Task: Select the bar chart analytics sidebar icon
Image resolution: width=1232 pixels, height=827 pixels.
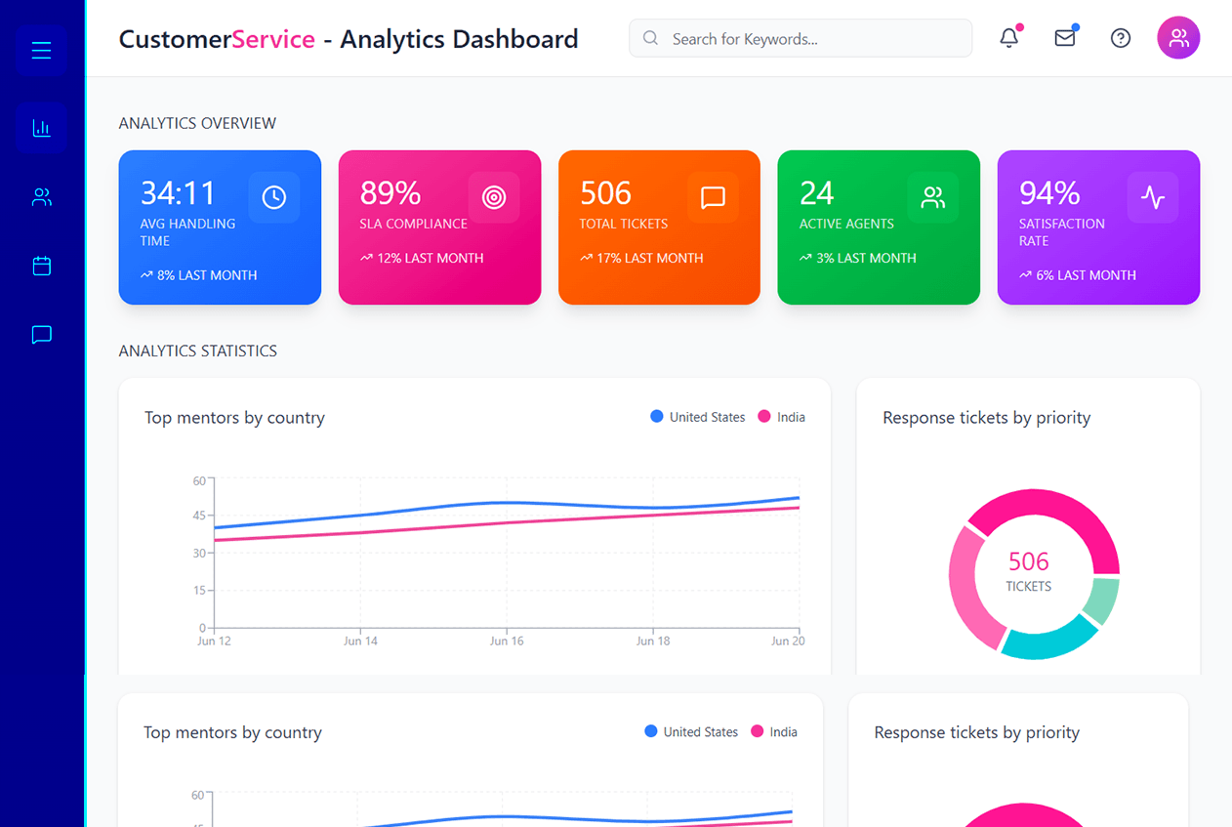Action: click(41, 128)
